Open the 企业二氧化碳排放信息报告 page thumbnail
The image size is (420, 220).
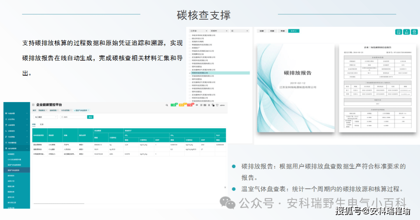tap(378, 88)
